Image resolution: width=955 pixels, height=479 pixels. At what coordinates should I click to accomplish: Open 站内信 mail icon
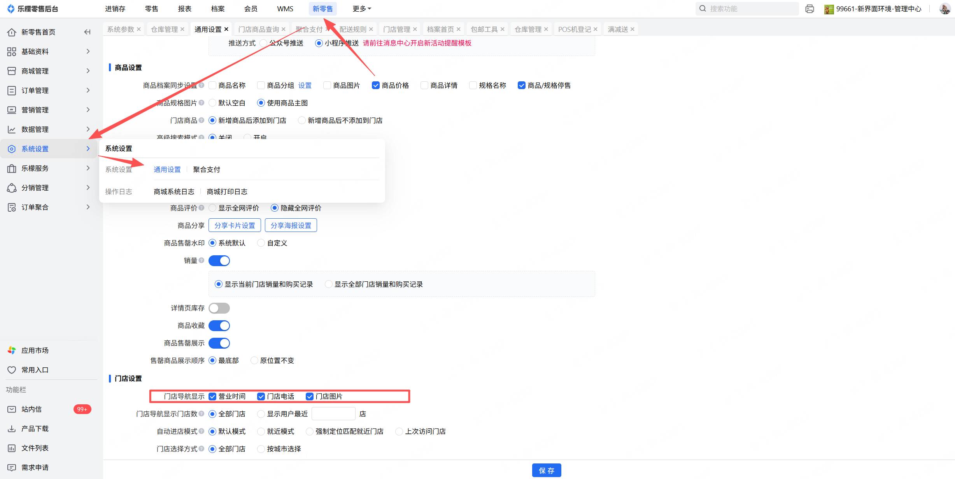point(12,409)
